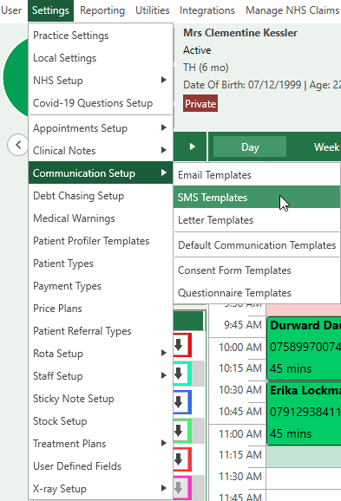
Task: Click the TH (6 mo) text
Action: 206,68
